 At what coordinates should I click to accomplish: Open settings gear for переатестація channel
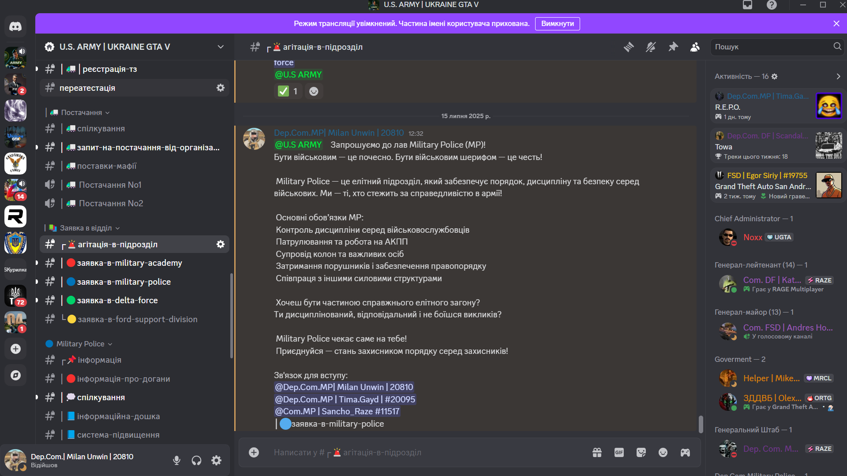[221, 88]
